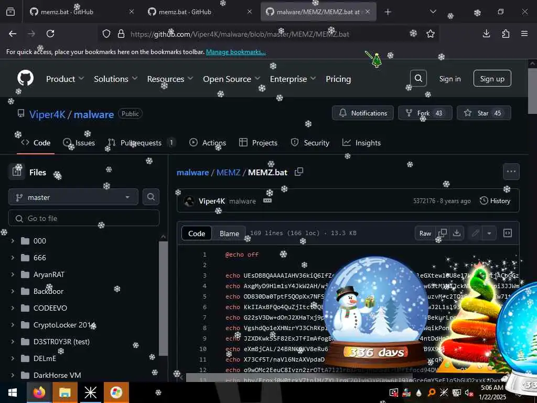Click the GitHub Octocat logo
This screenshot has width=537, height=403.
(x=25, y=79)
